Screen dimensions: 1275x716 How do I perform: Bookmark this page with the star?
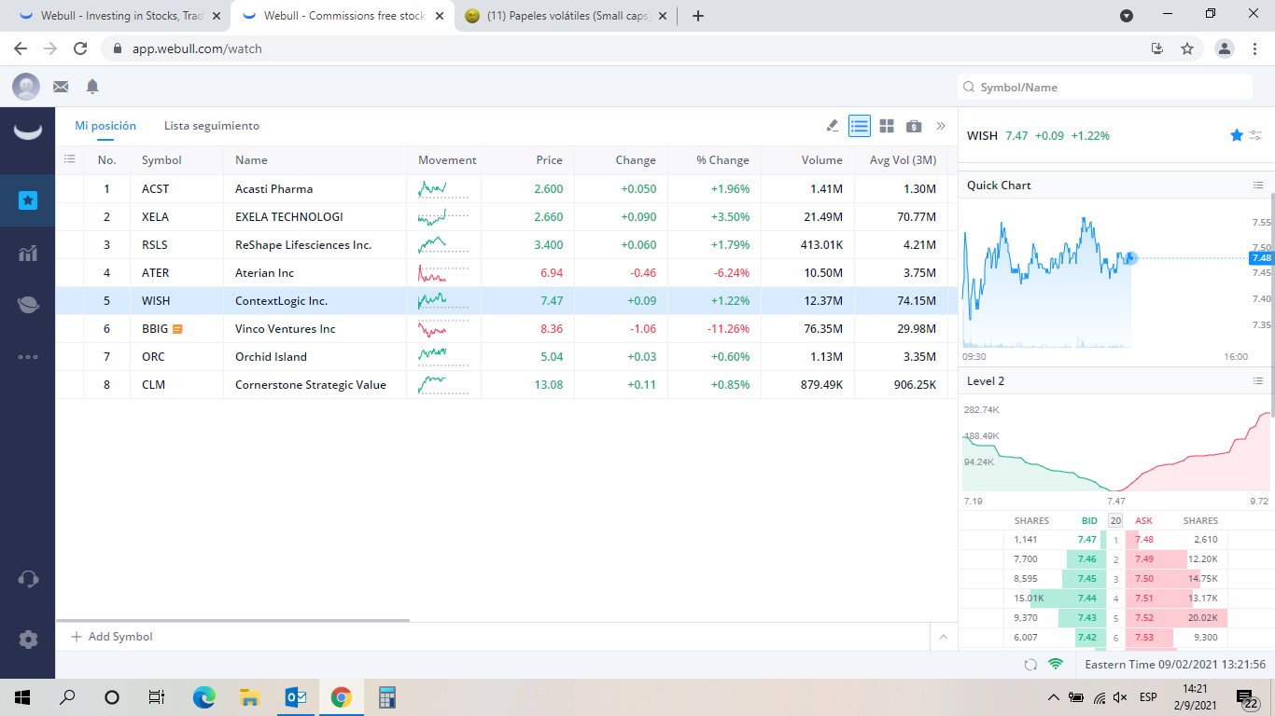pos(1187,48)
